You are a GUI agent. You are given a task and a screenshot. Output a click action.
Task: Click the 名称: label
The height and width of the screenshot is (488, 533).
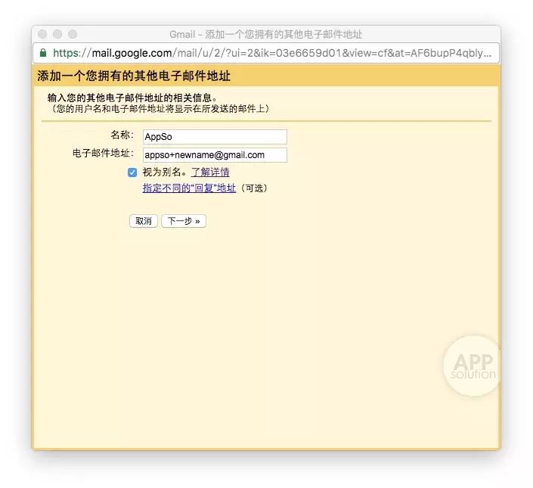pos(122,135)
